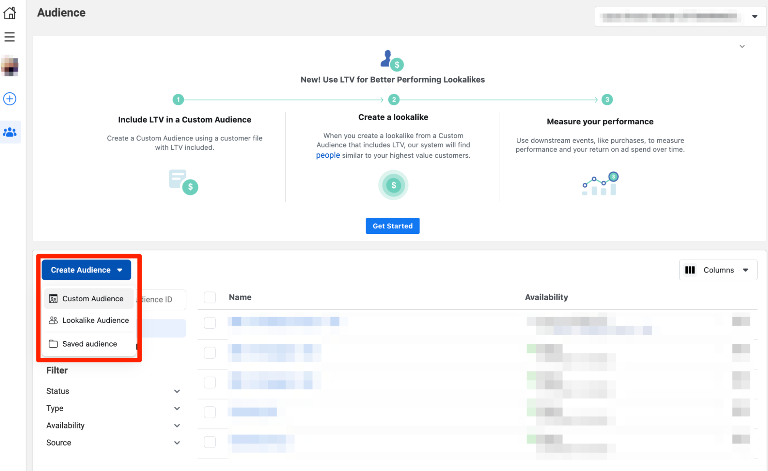This screenshot has height=471, width=768.
Task: Toggle the top panel collapse chevron
Action: click(x=741, y=46)
